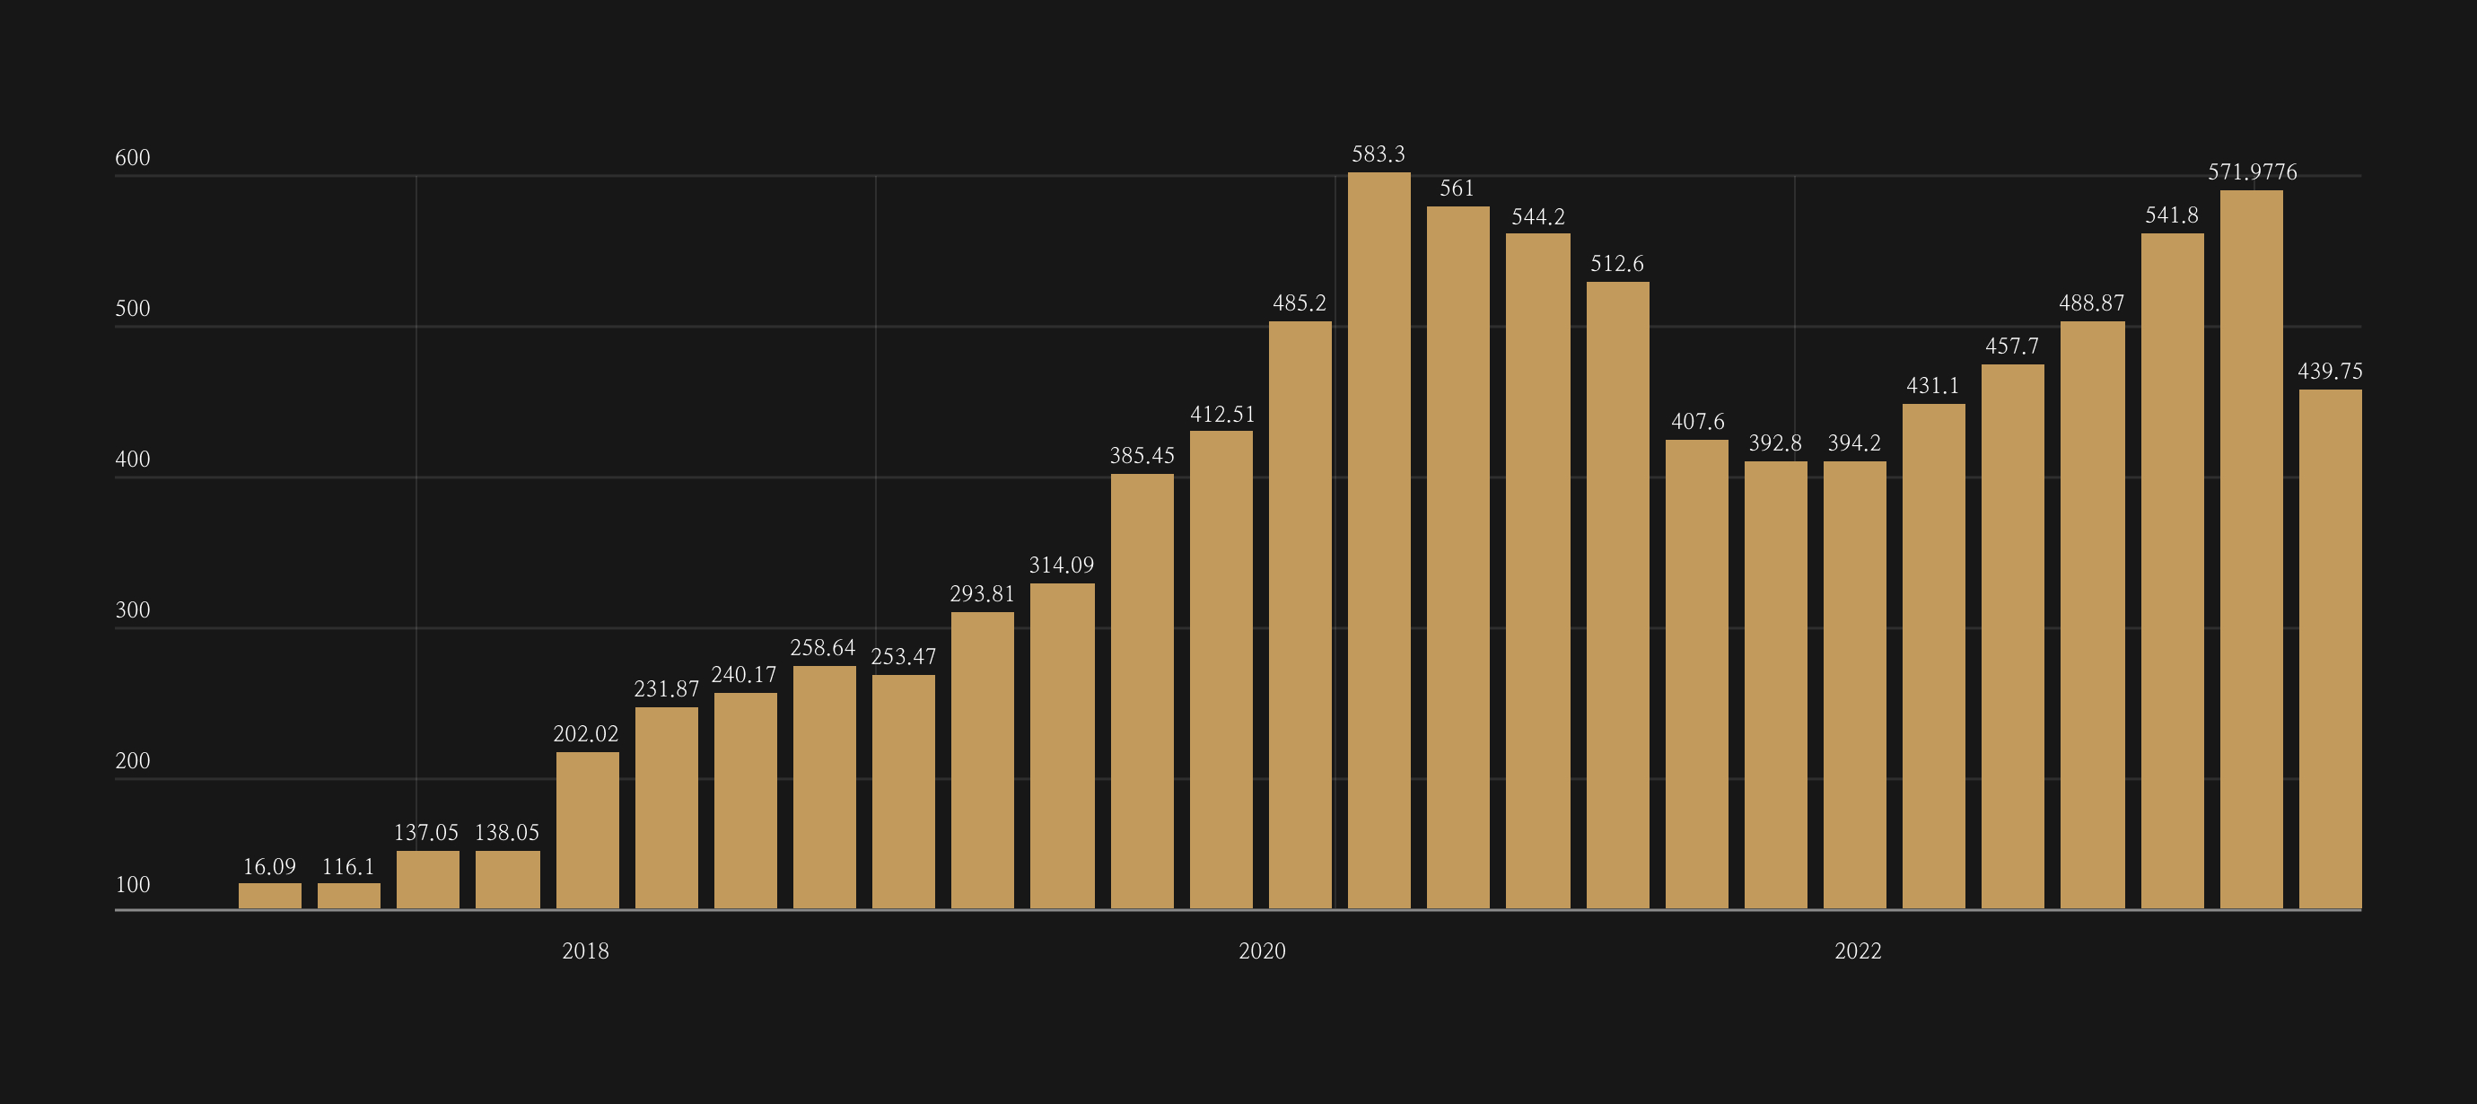This screenshot has height=1104, width=2477.
Task: Click the 202.02 bar
Action: click(588, 830)
